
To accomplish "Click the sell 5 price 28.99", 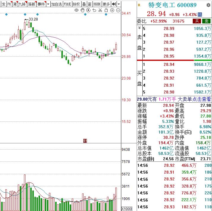I will [169, 28].
